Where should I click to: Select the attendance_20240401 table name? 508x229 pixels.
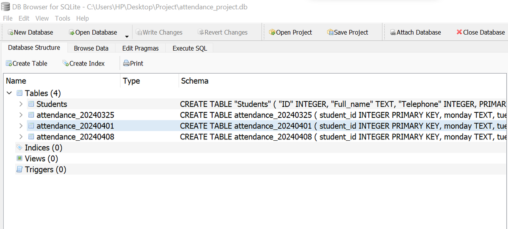coord(75,126)
